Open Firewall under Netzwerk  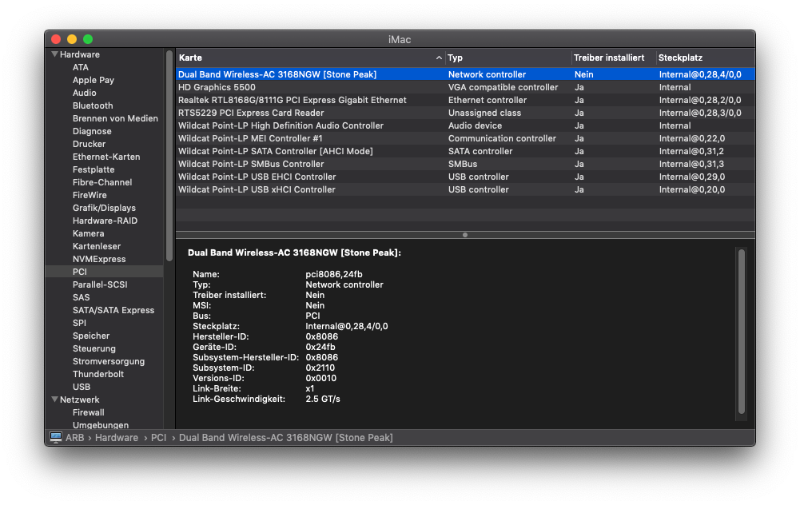pos(88,412)
